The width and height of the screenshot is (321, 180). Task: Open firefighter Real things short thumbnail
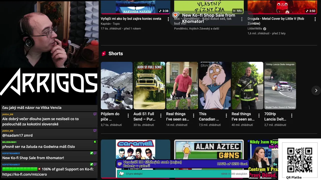coord(248,85)
